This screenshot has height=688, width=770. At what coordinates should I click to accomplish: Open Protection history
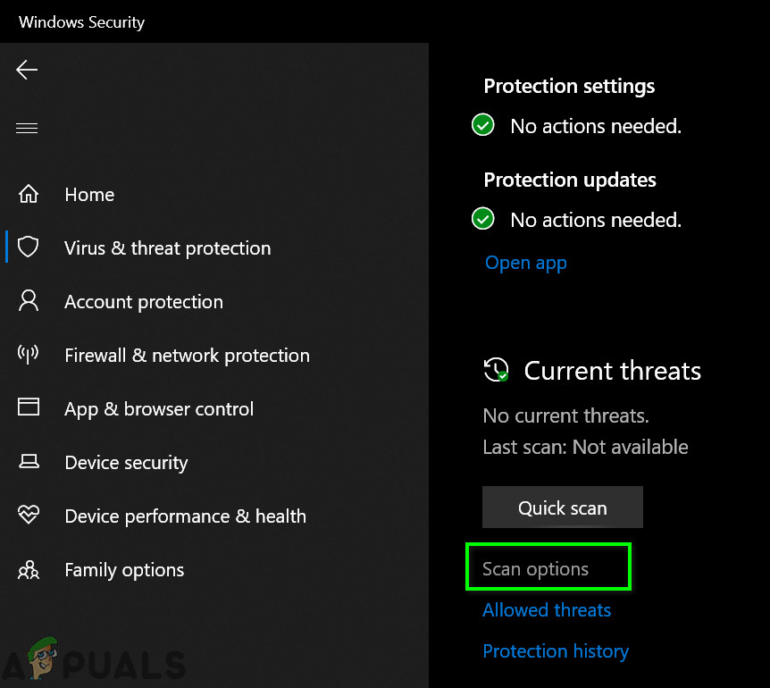556,651
